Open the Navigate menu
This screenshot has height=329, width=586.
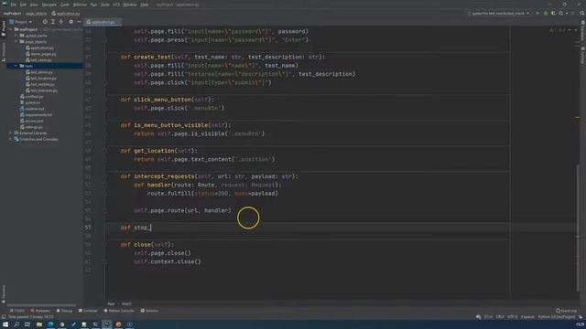pos(49,5)
